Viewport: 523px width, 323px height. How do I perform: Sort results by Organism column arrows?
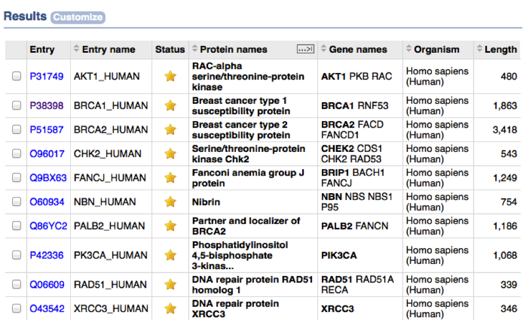pos(409,48)
